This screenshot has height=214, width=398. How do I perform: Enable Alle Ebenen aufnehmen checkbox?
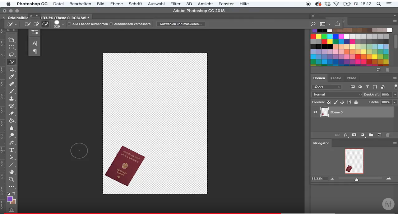[69, 24]
